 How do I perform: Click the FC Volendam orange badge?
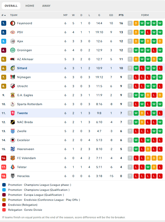[x=13, y=158]
